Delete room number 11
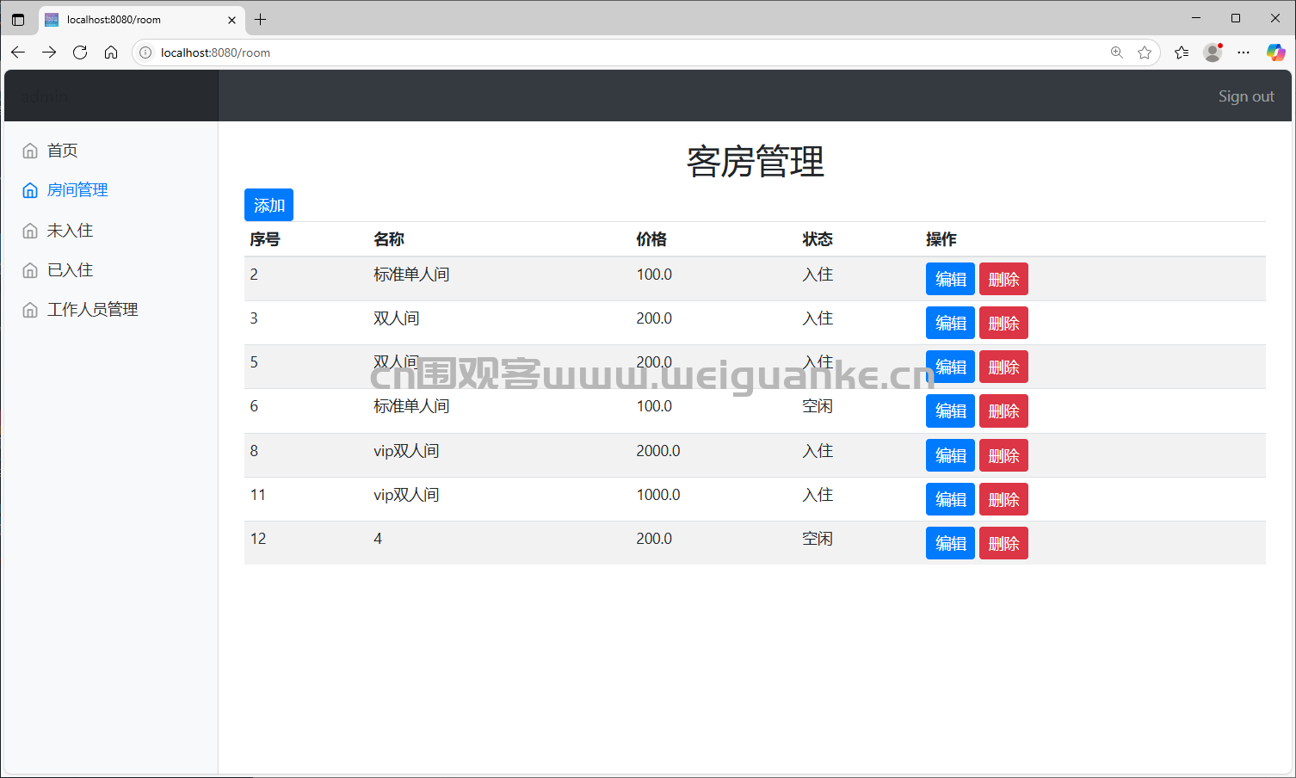This screenshot has height=778, width=1296. [x=1003, y=499]
